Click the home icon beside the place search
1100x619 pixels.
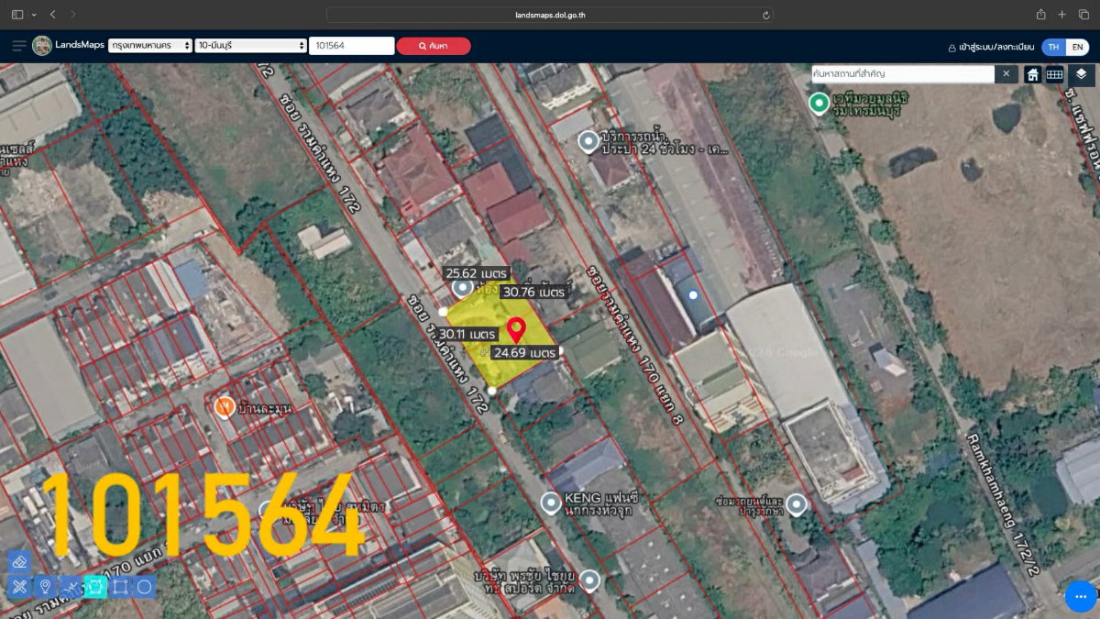[x=1032, y=74]
